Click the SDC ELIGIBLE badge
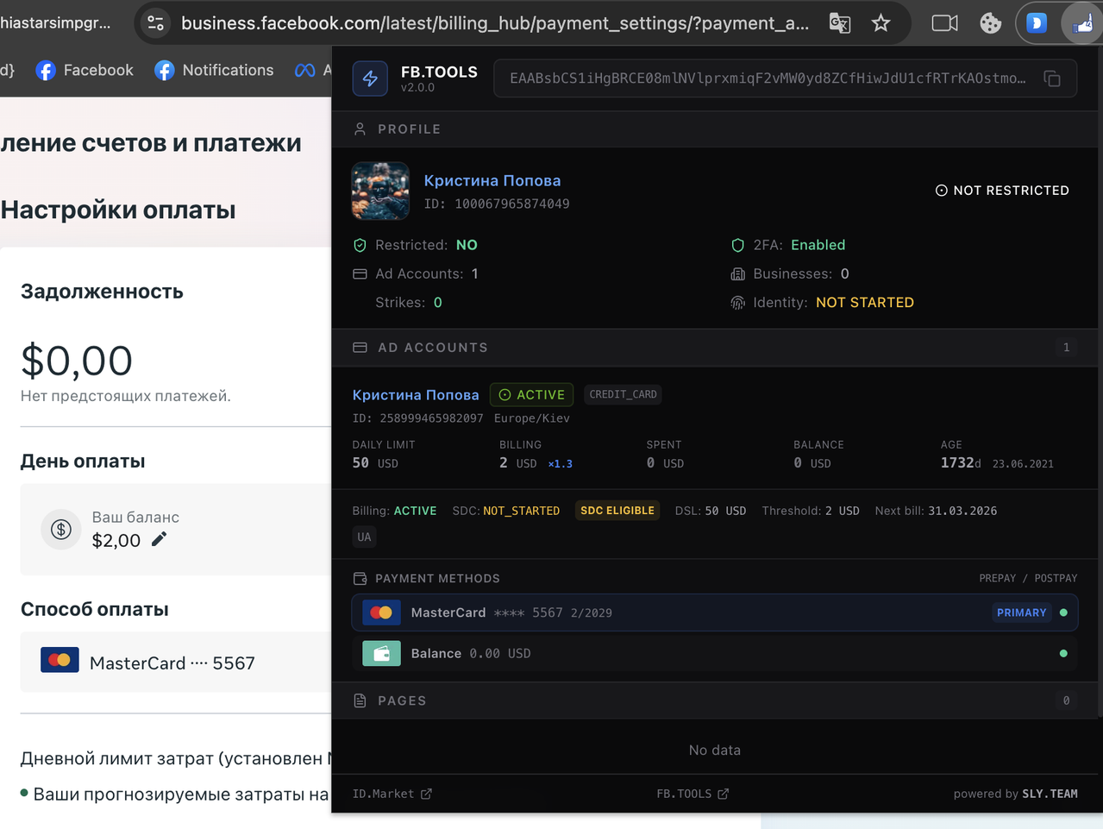Screen dimensions: 1103x829 click(x=617, y=511)
